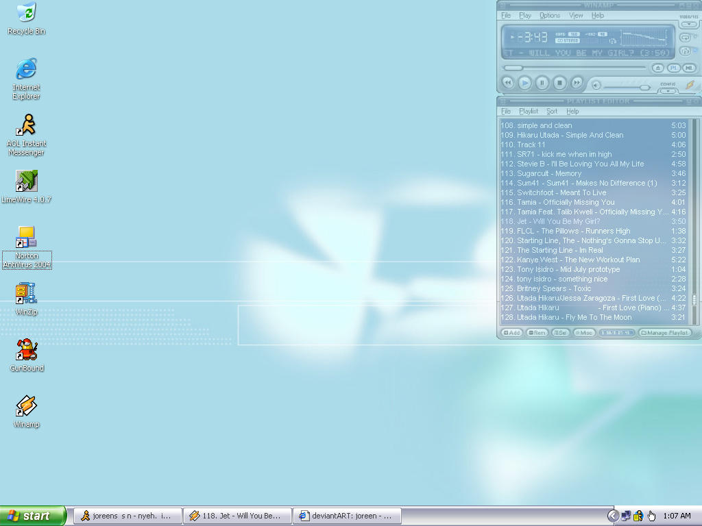Select the GunBound desktop shortcut
The width and height of the screenshot is (702, 526).
tap(27, 355)
